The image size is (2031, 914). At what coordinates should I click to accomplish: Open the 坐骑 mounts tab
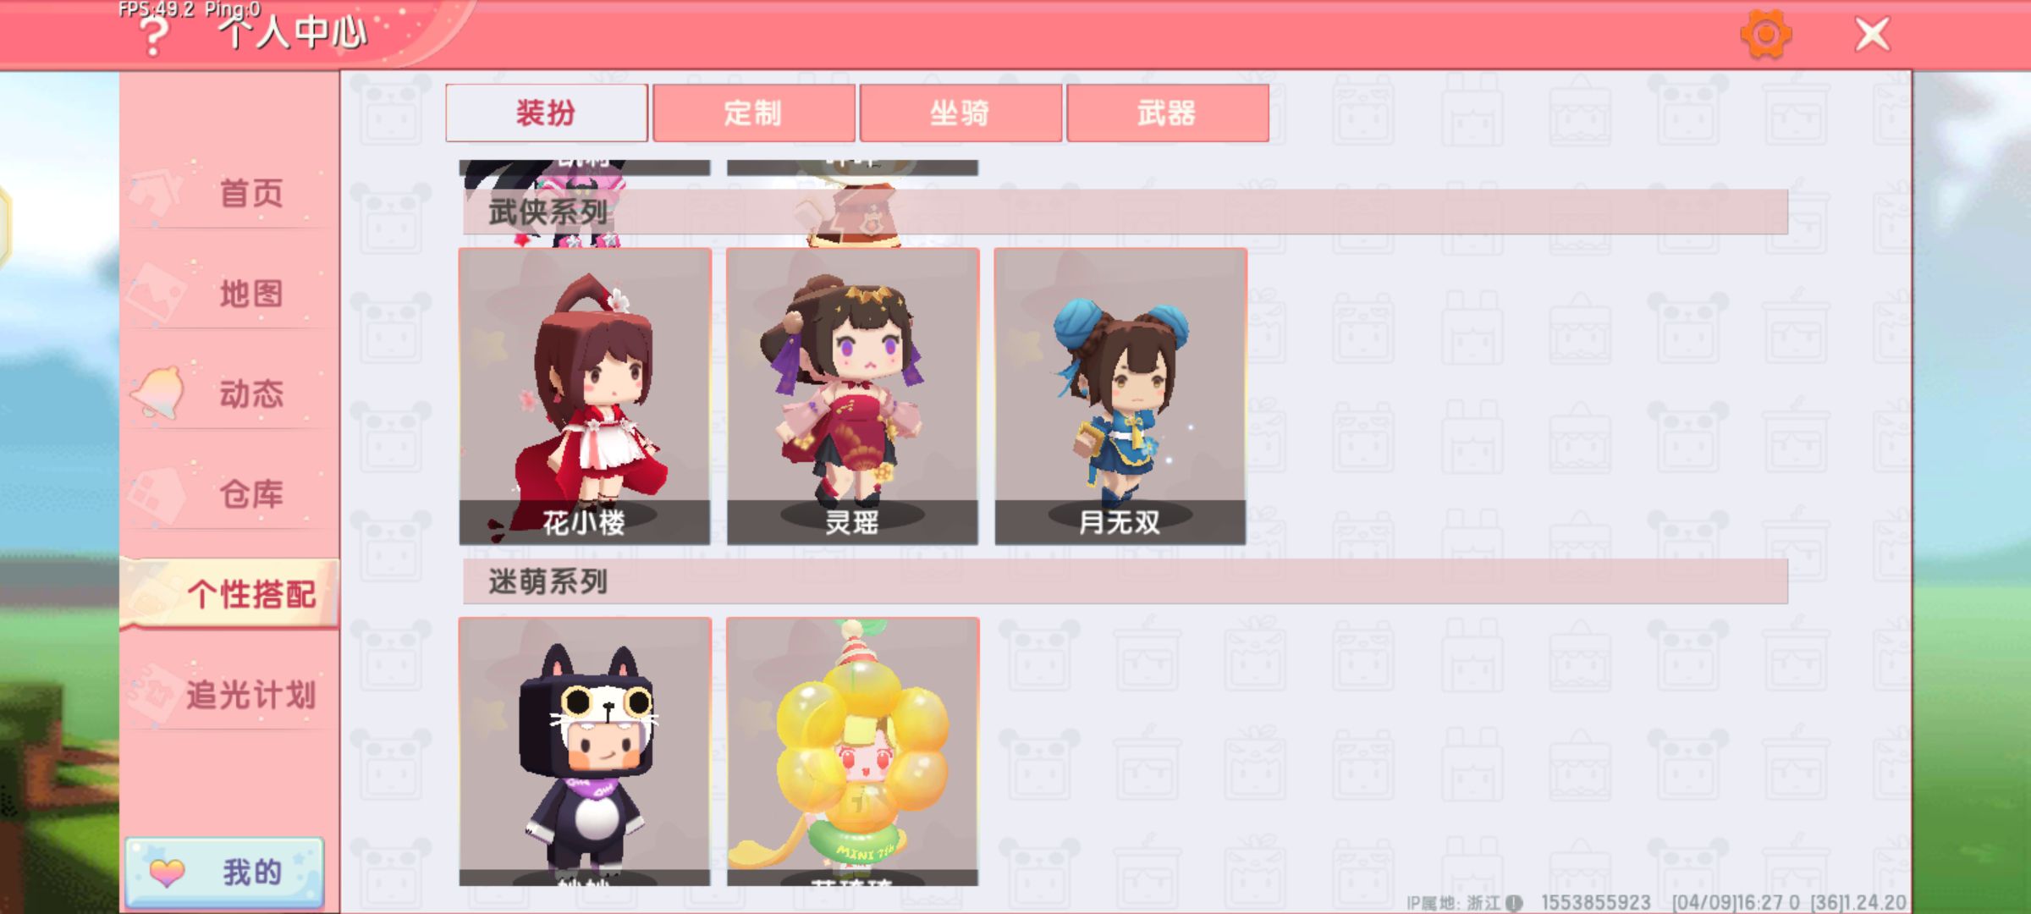pos(960,113)
